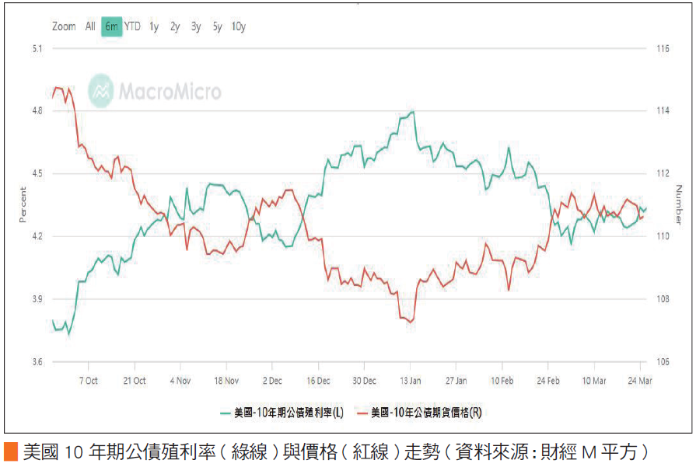Screen dimensions: 696x467
Task: Select the All zoom range
Action: point(90,26)
